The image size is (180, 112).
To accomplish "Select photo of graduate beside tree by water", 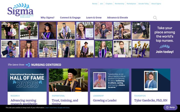I will click(x=85, y=49).
